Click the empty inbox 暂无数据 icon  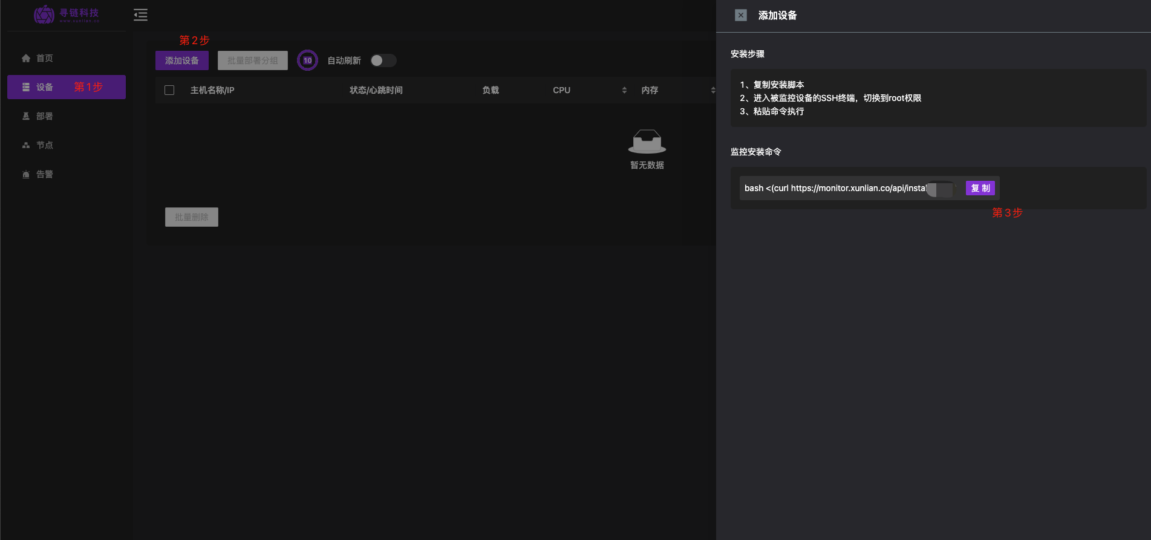(647, 142)
